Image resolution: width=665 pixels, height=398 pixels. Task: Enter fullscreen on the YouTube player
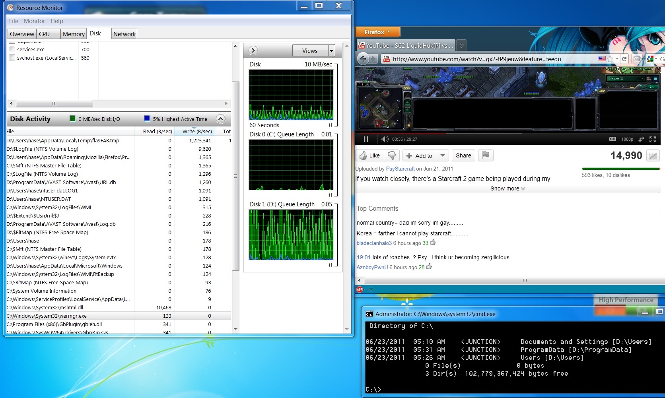click(653, 139)
